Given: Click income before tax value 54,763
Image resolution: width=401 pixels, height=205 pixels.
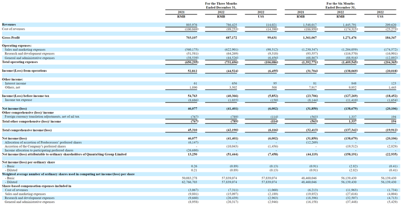Looking at the screenshot, I should point(192,96).
